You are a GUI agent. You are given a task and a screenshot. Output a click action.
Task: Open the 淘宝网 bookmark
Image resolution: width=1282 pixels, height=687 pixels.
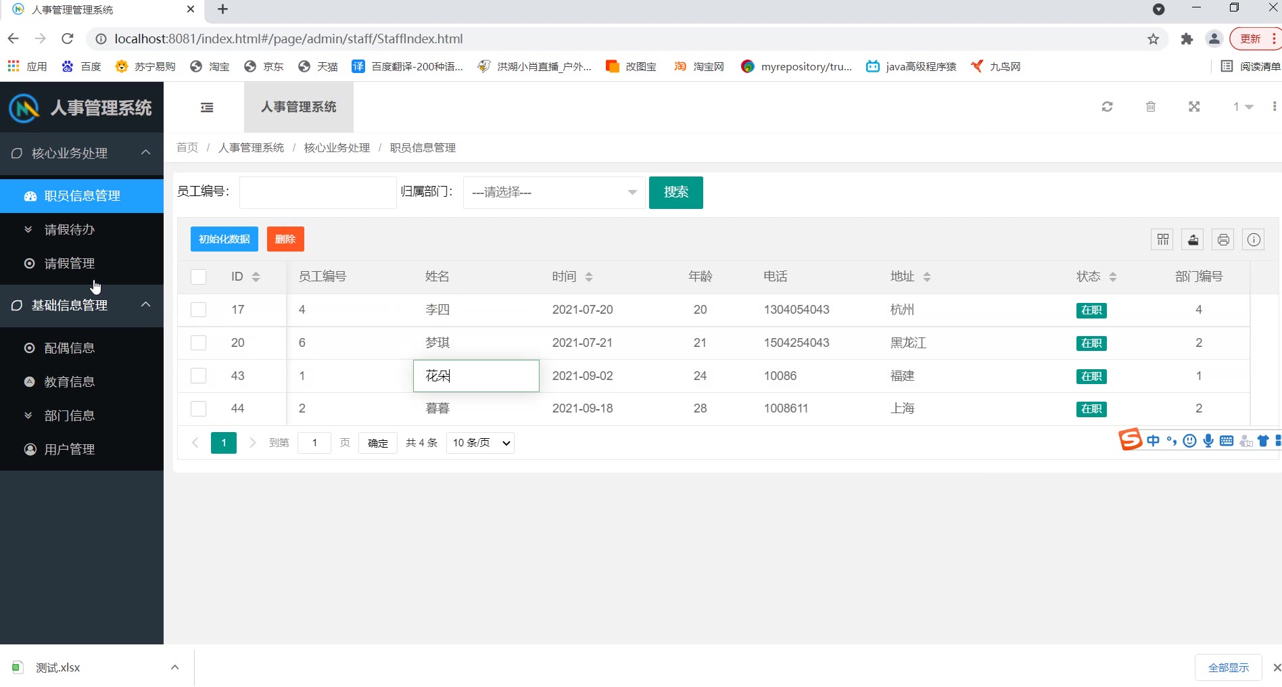[699, 66]
